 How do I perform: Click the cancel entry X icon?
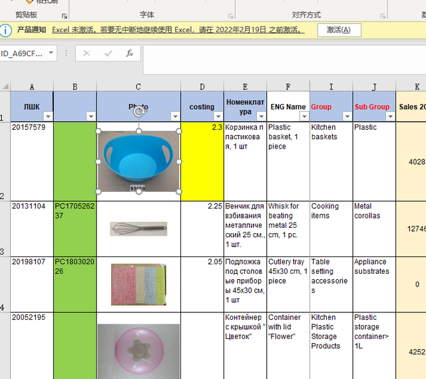87,53
